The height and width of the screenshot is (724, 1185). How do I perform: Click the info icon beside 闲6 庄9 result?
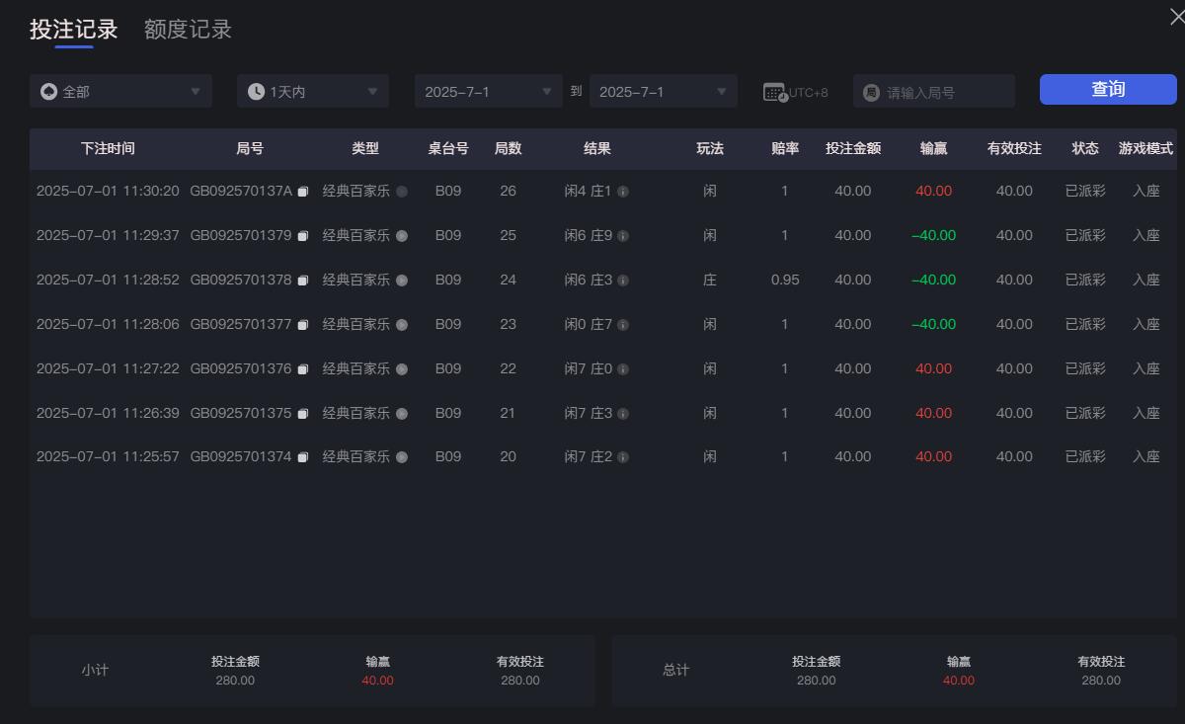tap(621, 235)
